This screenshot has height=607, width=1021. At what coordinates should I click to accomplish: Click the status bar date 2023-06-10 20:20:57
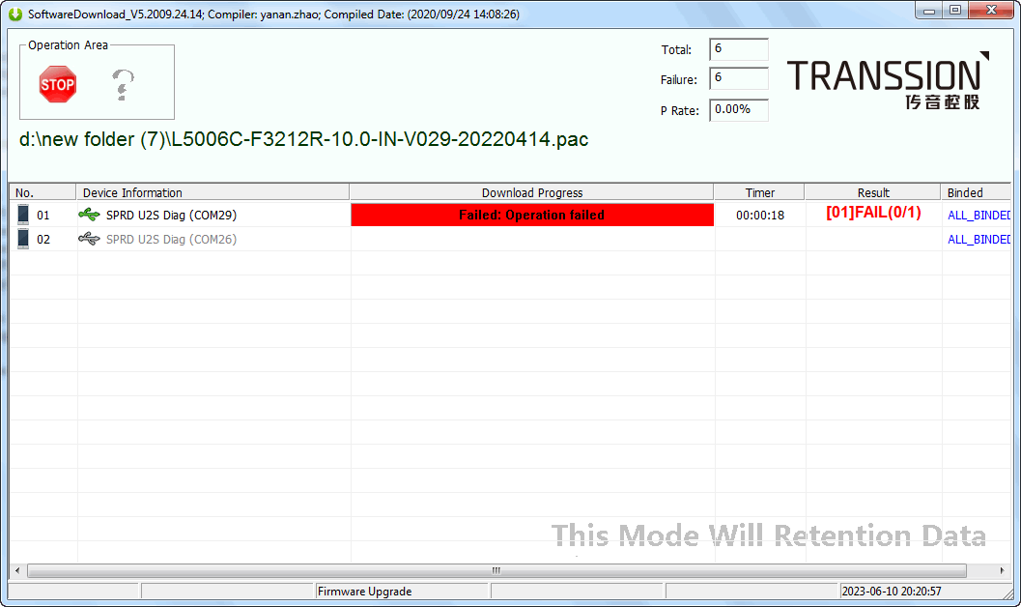[x=892, y=592]
